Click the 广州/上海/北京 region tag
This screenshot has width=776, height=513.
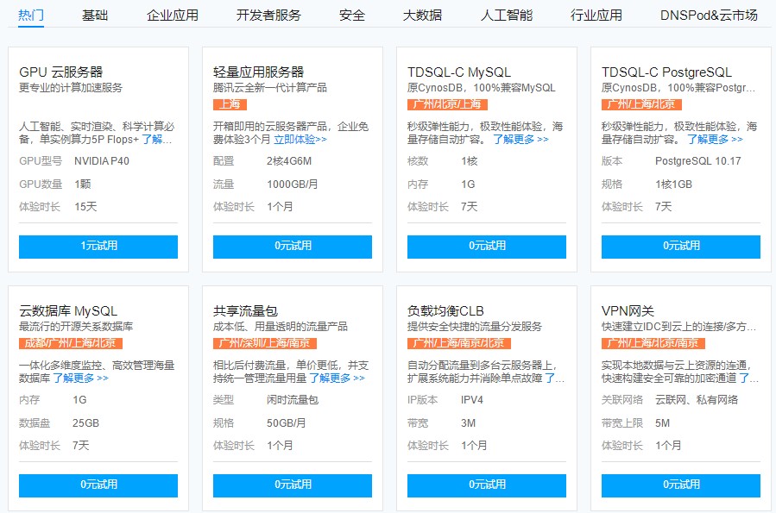641,104
